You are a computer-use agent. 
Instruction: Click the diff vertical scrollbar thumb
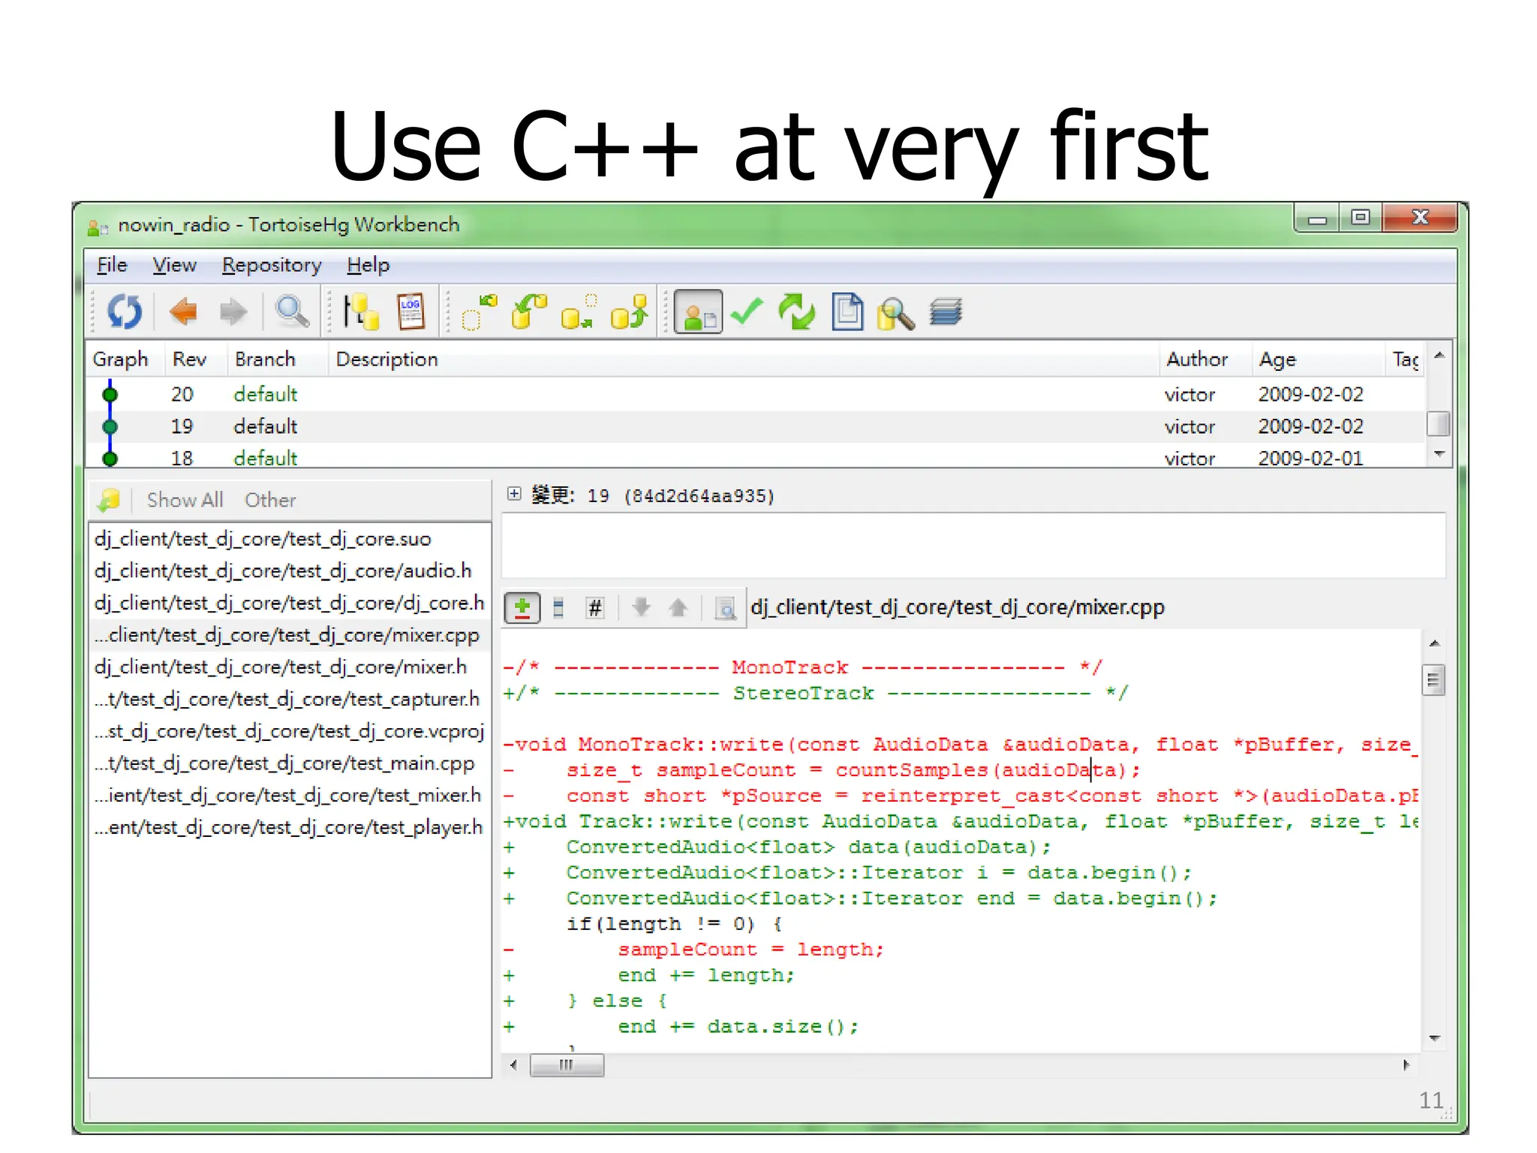1433,681
